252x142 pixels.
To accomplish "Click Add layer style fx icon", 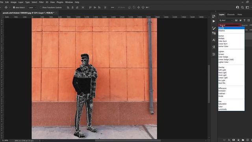I will [x=229, y=140].
